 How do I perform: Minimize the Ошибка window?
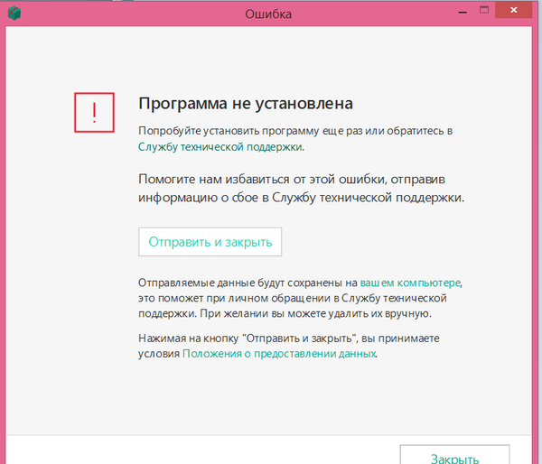[x=463, y=13]
